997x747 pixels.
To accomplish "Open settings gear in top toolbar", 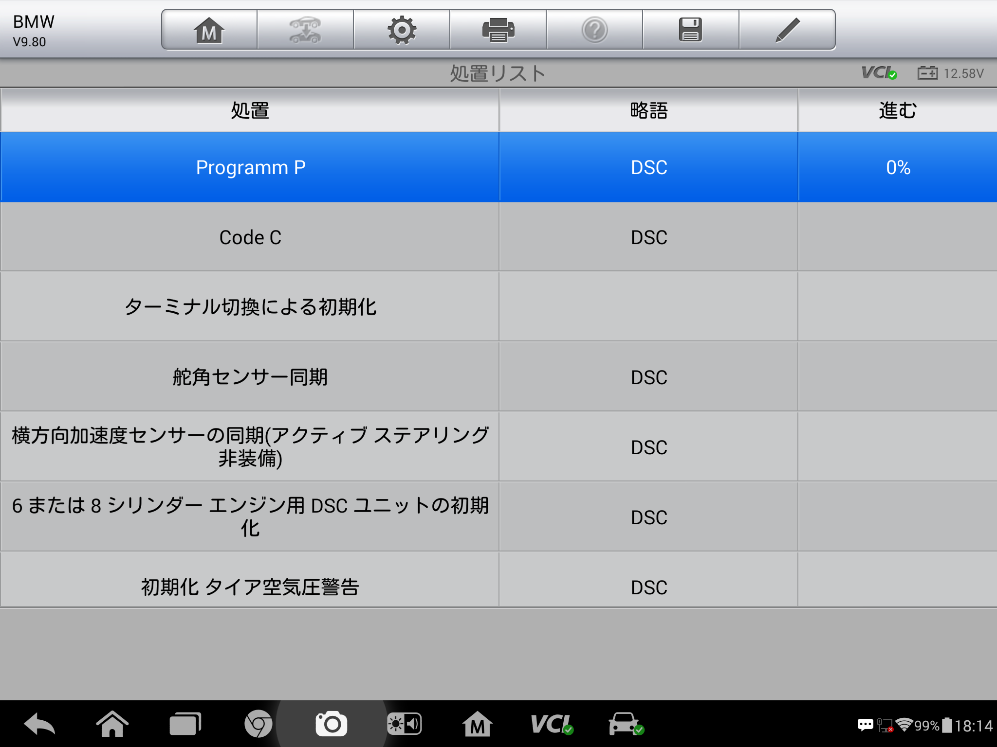I will [402, 30].
